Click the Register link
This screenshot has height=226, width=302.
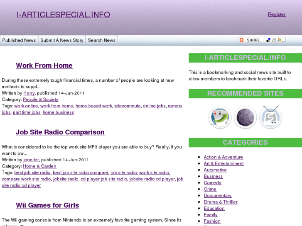pos(277,14)
